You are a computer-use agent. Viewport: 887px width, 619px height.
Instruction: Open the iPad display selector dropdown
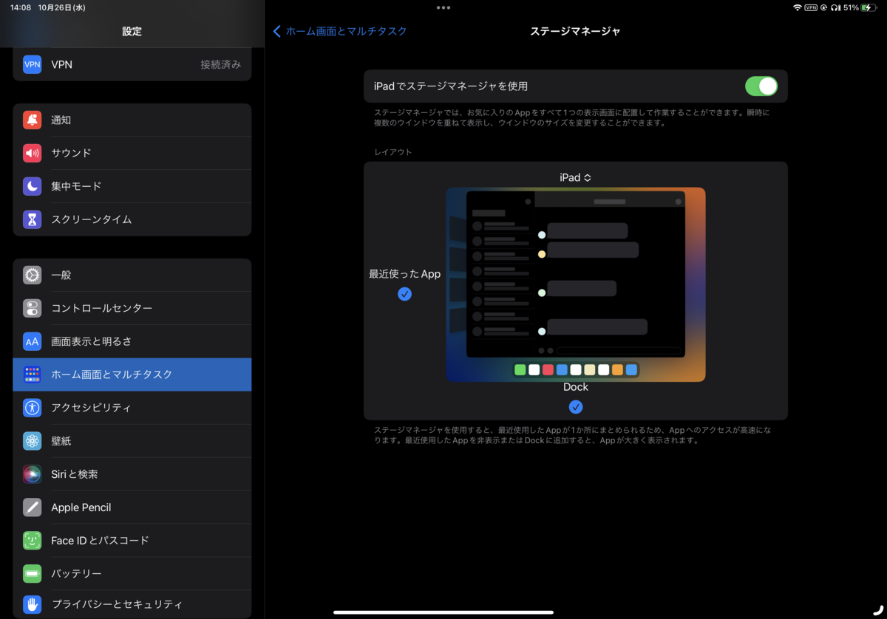576,177
